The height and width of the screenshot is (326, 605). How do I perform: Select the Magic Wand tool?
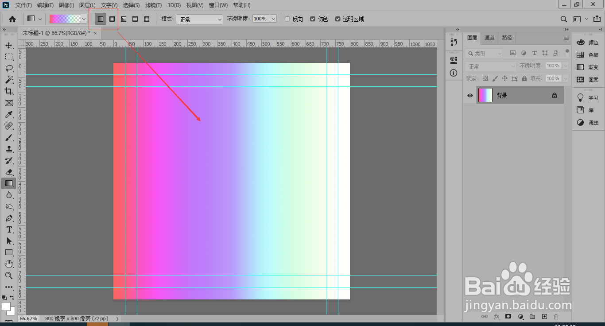tap(9, 80)
